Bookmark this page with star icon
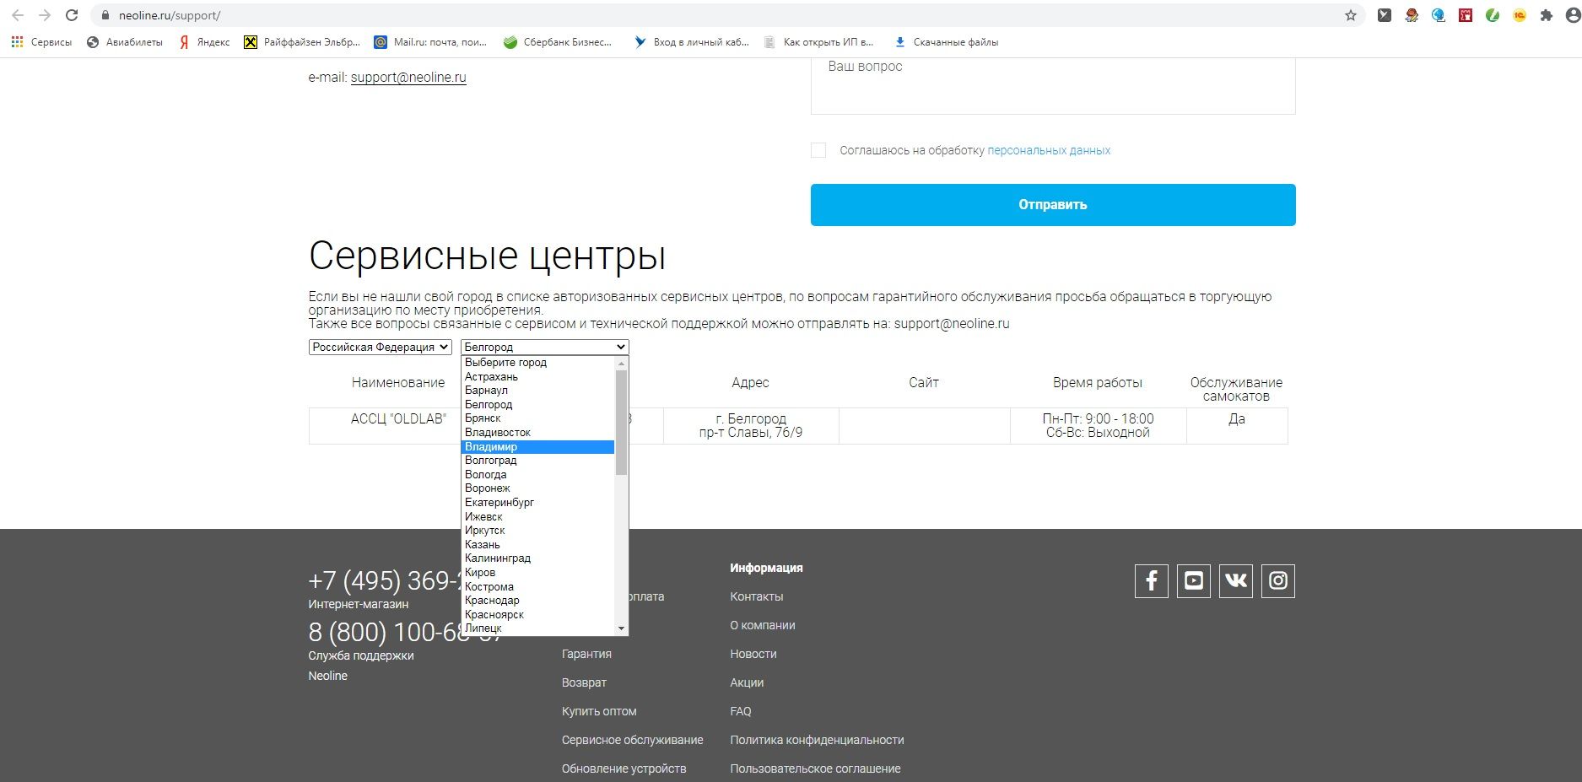This screenshot has width=1582, height=782. coord(1350,15)
